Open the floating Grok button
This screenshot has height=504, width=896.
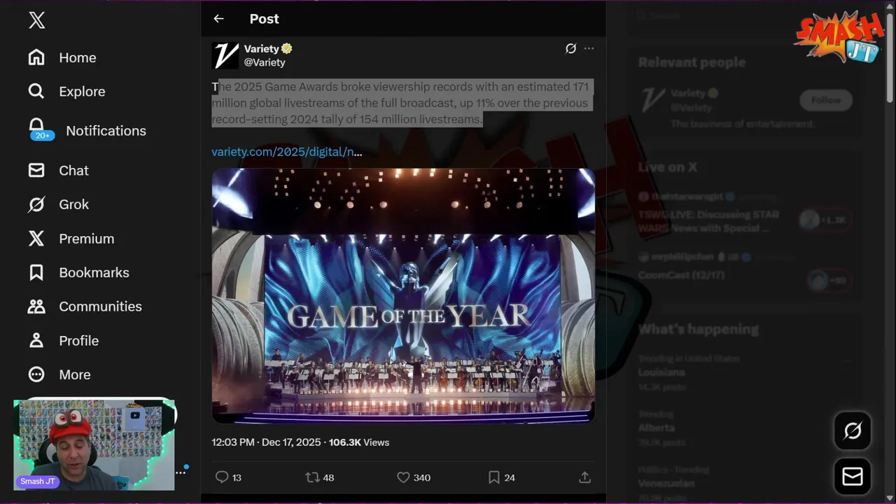click(x=853, y=430)
